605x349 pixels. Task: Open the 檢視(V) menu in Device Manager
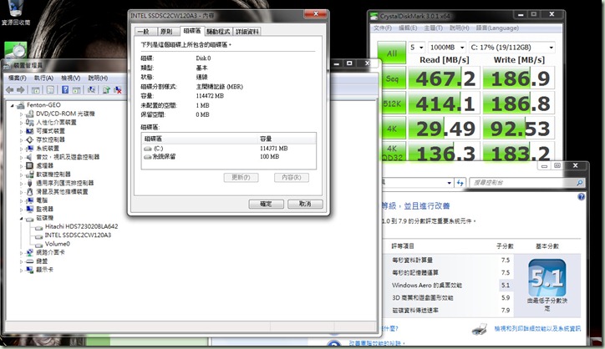[70, 78]
